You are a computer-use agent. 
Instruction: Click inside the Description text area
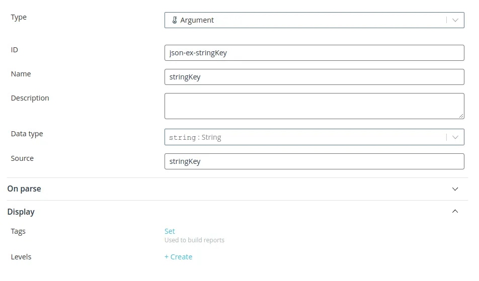314,106
